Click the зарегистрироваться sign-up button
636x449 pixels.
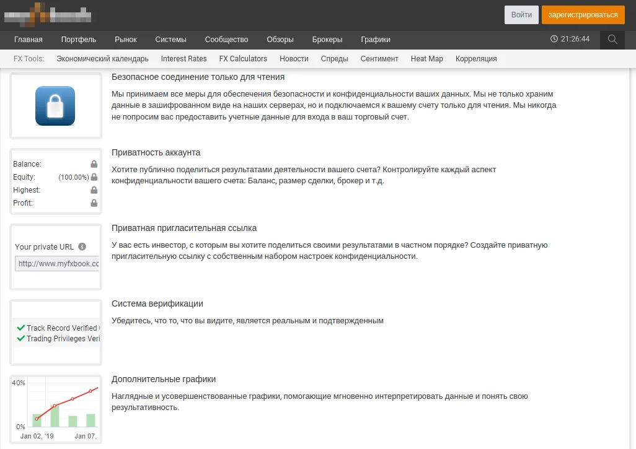(583, 15)
